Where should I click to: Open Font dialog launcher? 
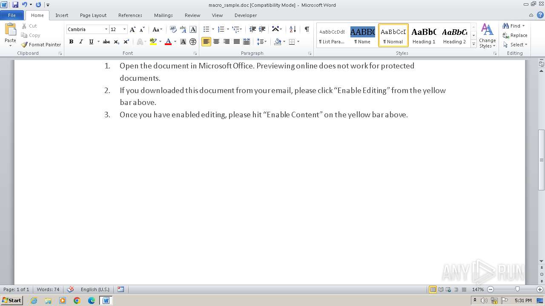195,54
